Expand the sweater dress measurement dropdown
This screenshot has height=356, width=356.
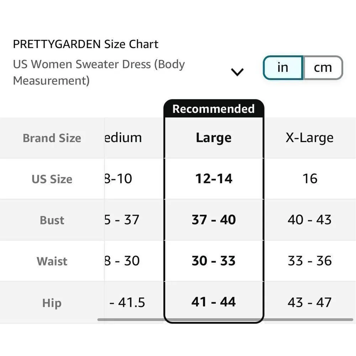click(236, 72)
